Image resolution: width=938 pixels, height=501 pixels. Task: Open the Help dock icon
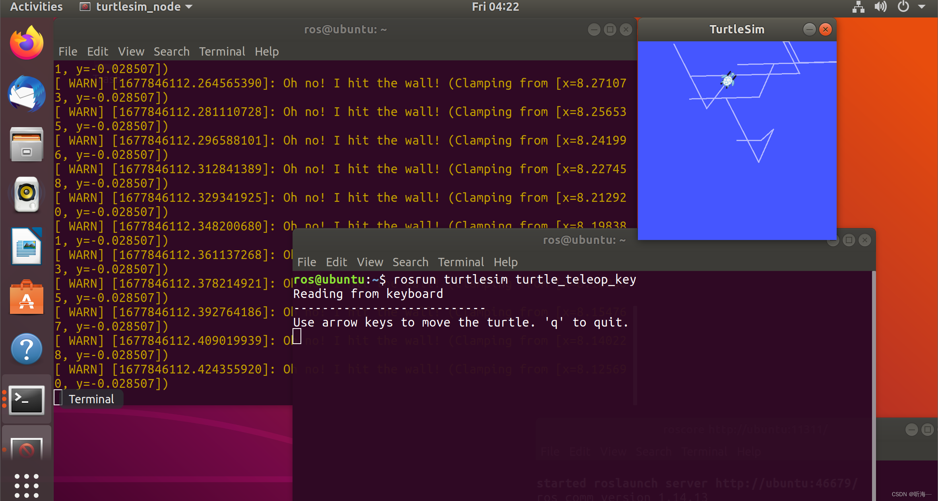27,349
